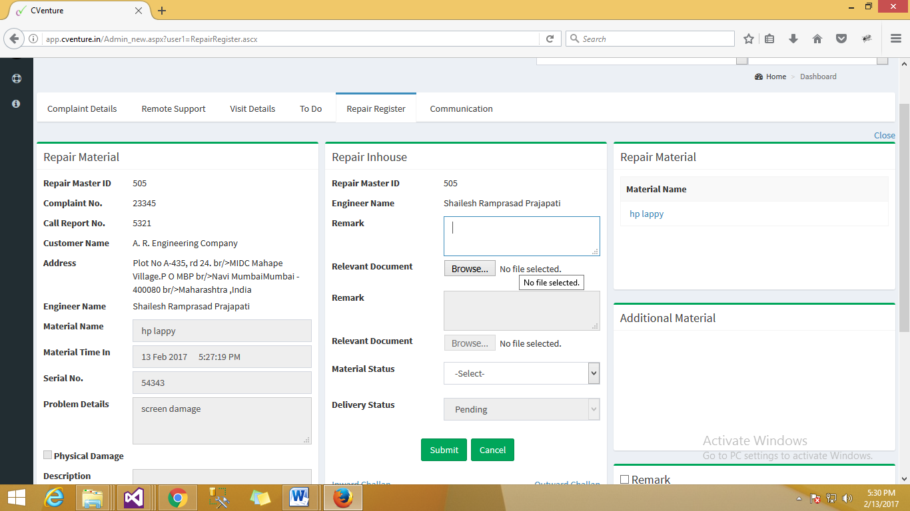Show bookmarks list icon in Firefox toolbar
The image size is (910, 511).
coord(769,39)
